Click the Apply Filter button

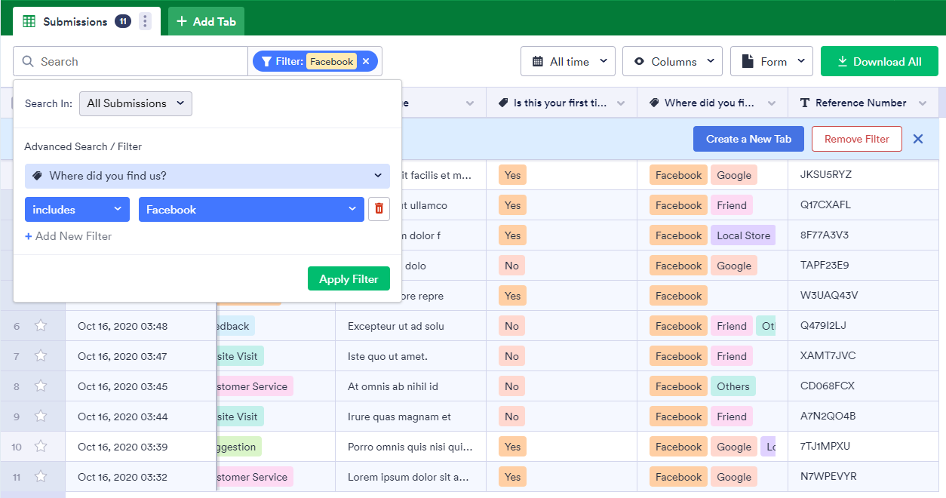pyautogui.click(x=349, y=279)
